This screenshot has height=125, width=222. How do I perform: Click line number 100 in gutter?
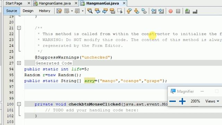pos(10,104)
